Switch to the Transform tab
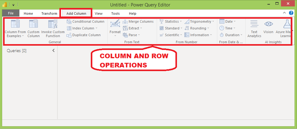This screenshot has height=129, width=297. pos(49,13)
